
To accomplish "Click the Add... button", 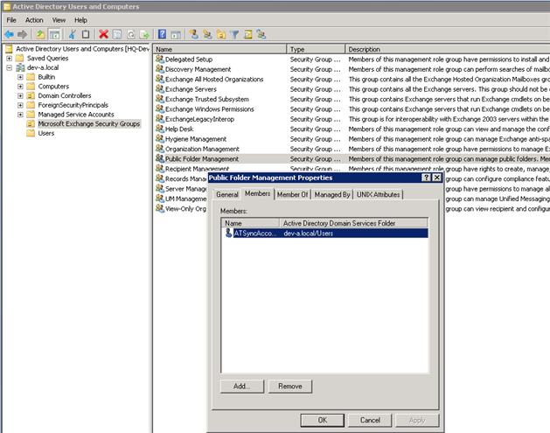I will tap(241, 386).
